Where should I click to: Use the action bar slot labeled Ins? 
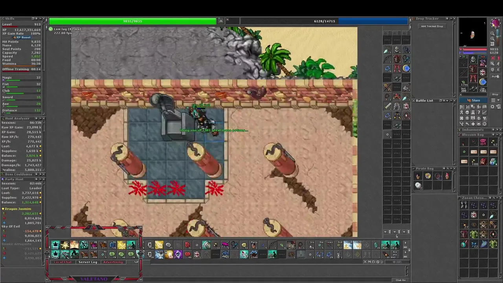pyautogui.click(x=310, y=245)
